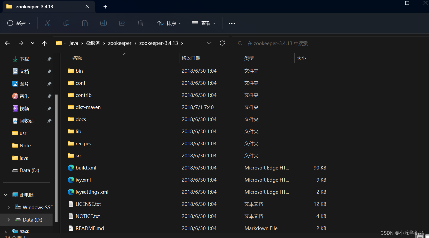Viewport: 429px width, 238px height.
Task: Open 图片 in quick access
Action: pos(25,84)
